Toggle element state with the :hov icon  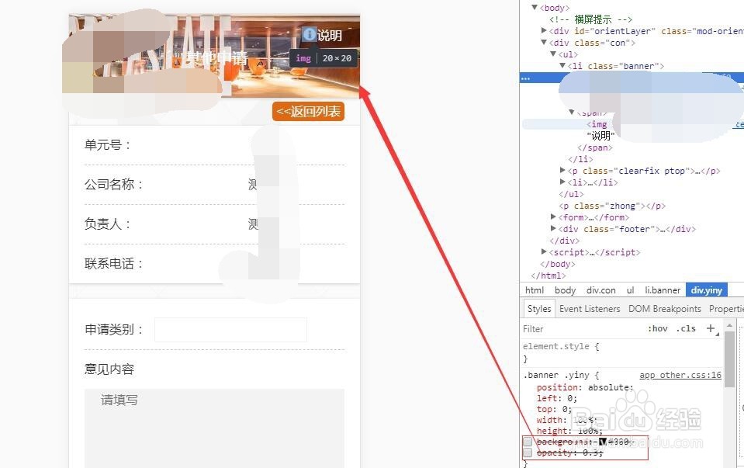pyautogui.click(x=657, y=328)
